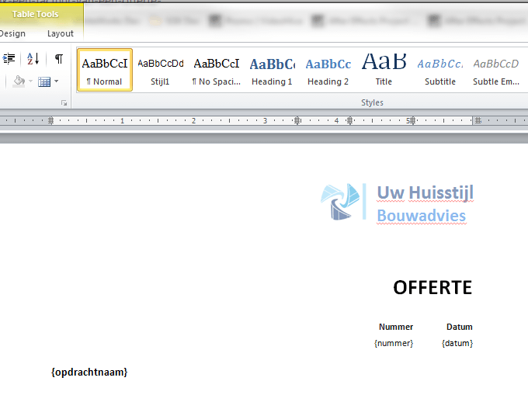The height and width of the screenshot is (395, 528).
Task: Open shading color dropdown arrow
Action: pyautogui.click(x=30, y=81)
